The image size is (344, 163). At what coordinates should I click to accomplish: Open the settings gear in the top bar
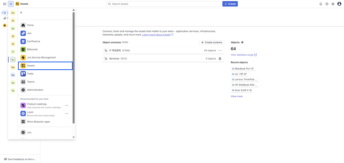(333, 4)
